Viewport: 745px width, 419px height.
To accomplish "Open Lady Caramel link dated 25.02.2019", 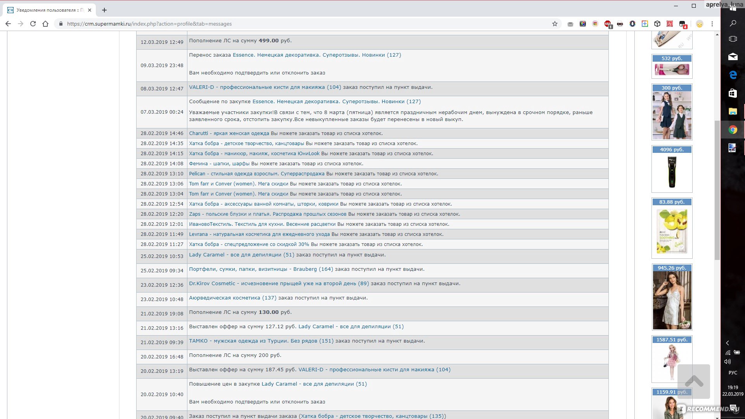I will tap(242, 255).
